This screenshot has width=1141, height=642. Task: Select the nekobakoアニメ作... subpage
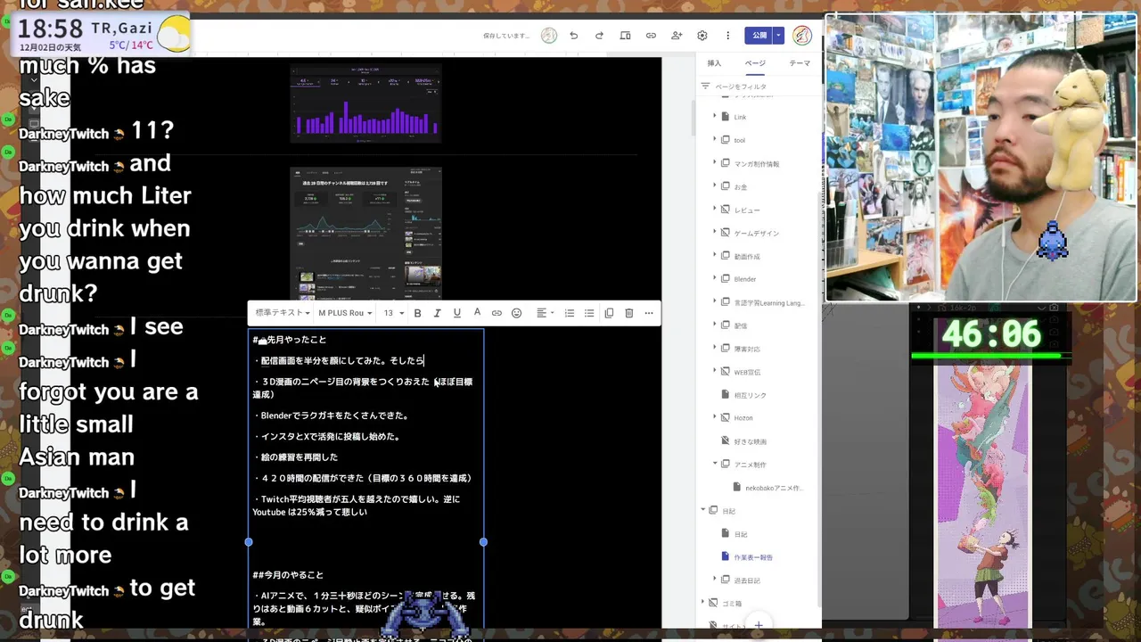tap(774, 488)
